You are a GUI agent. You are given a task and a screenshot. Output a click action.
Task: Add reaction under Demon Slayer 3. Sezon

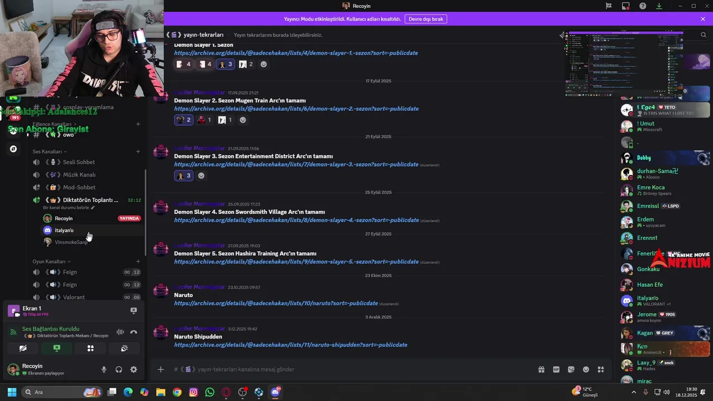[x=201, y=175]
